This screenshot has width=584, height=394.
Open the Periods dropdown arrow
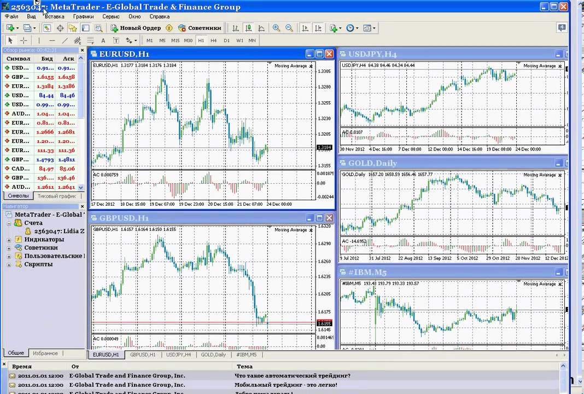[357, 28]
